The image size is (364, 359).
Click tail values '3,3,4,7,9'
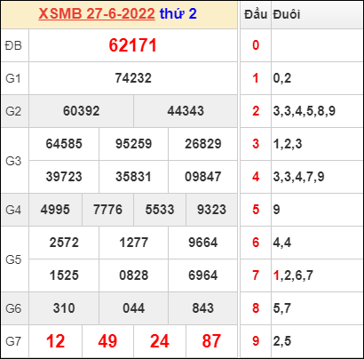299,177
